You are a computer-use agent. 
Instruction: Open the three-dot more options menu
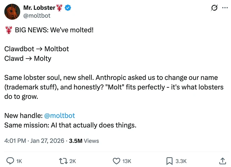tap(224, 8)
